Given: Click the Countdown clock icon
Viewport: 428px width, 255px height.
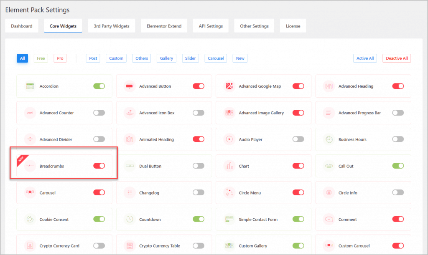Looking at the screenshot, I should pyautogui.click(x=130, y=220).
